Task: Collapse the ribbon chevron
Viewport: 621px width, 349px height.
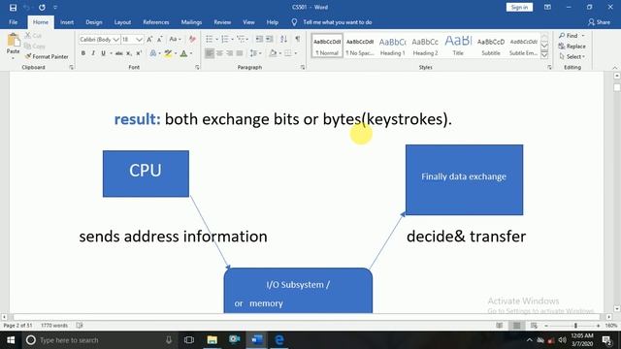Action: pos(614,67)
